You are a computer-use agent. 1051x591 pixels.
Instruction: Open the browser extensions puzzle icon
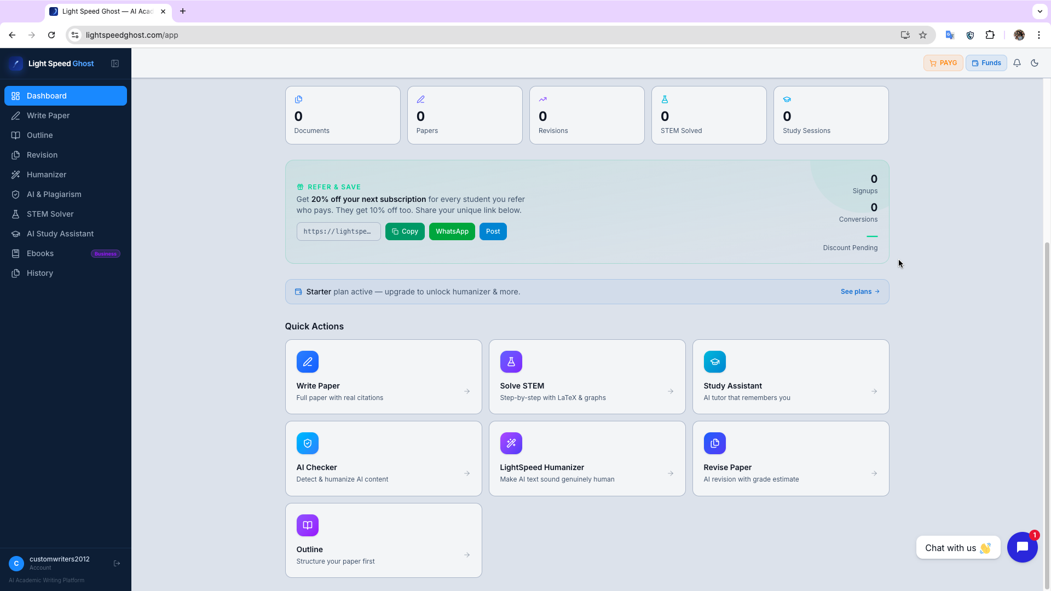[990, 35]
